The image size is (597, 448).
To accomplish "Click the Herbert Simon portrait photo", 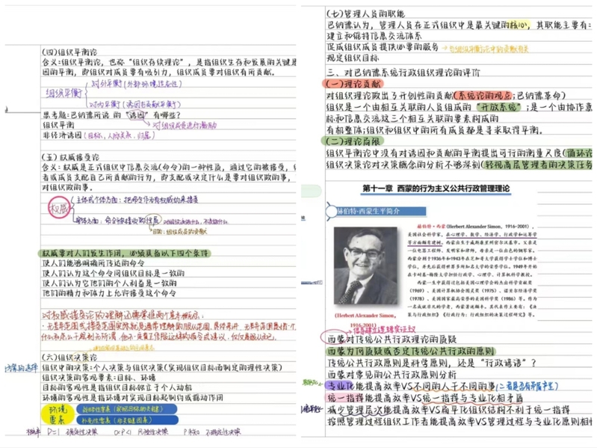I will pyautogui.click(x=365, y=266).
